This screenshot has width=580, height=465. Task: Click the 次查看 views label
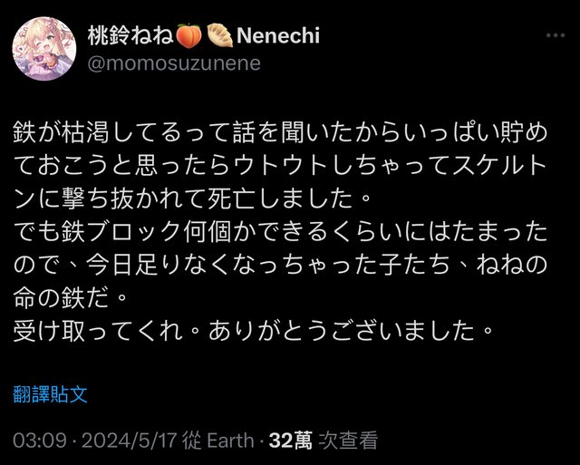pyautogui.click(x=348, y=441)
